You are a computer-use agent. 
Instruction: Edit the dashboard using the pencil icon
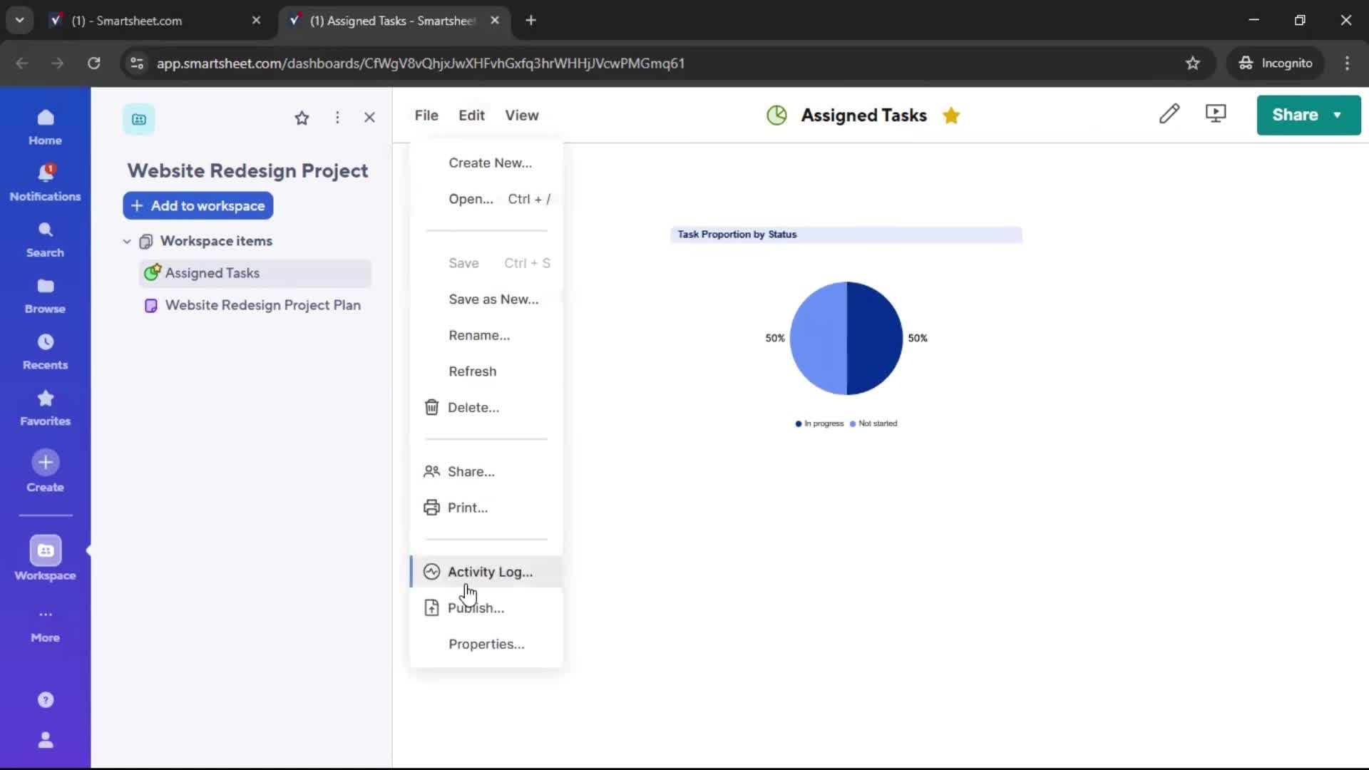1170,114
